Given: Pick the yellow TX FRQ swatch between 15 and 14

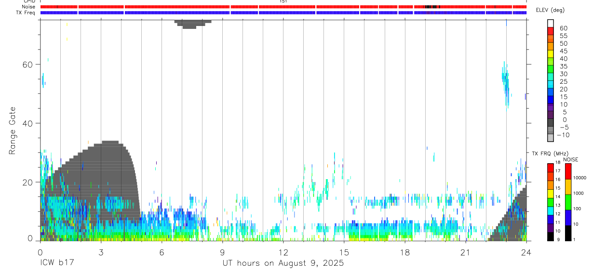Looking at the screenshot, I should (x=551, y=194).
